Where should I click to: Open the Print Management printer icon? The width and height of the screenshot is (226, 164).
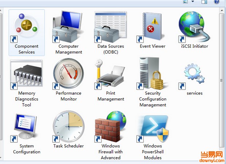click(111, 75)
